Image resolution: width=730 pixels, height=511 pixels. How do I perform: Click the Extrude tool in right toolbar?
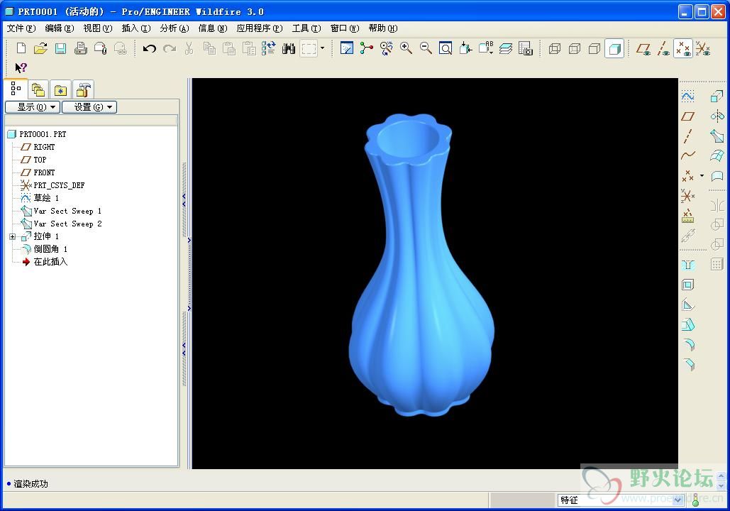coord(717,97)
